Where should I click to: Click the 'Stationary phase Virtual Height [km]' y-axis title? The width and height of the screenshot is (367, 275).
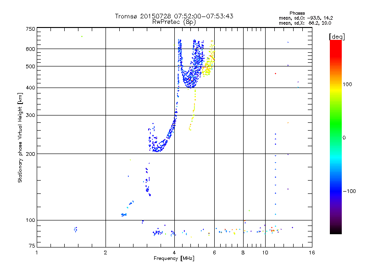point(20,138)
